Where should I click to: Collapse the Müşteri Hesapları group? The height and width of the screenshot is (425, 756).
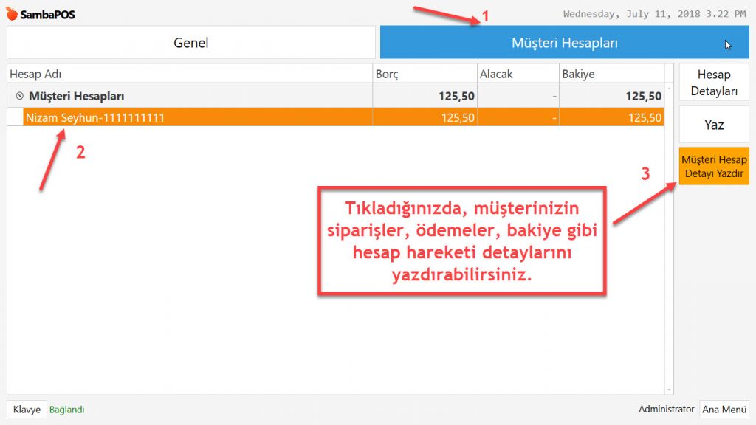[19, 96]
